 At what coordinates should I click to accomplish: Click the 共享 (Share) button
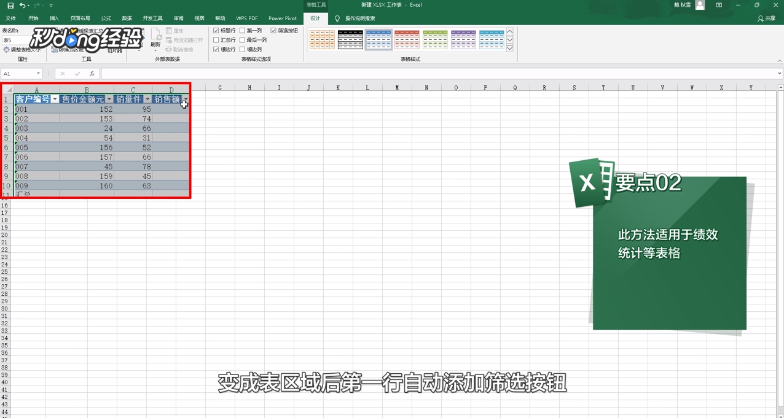point(766,18)
